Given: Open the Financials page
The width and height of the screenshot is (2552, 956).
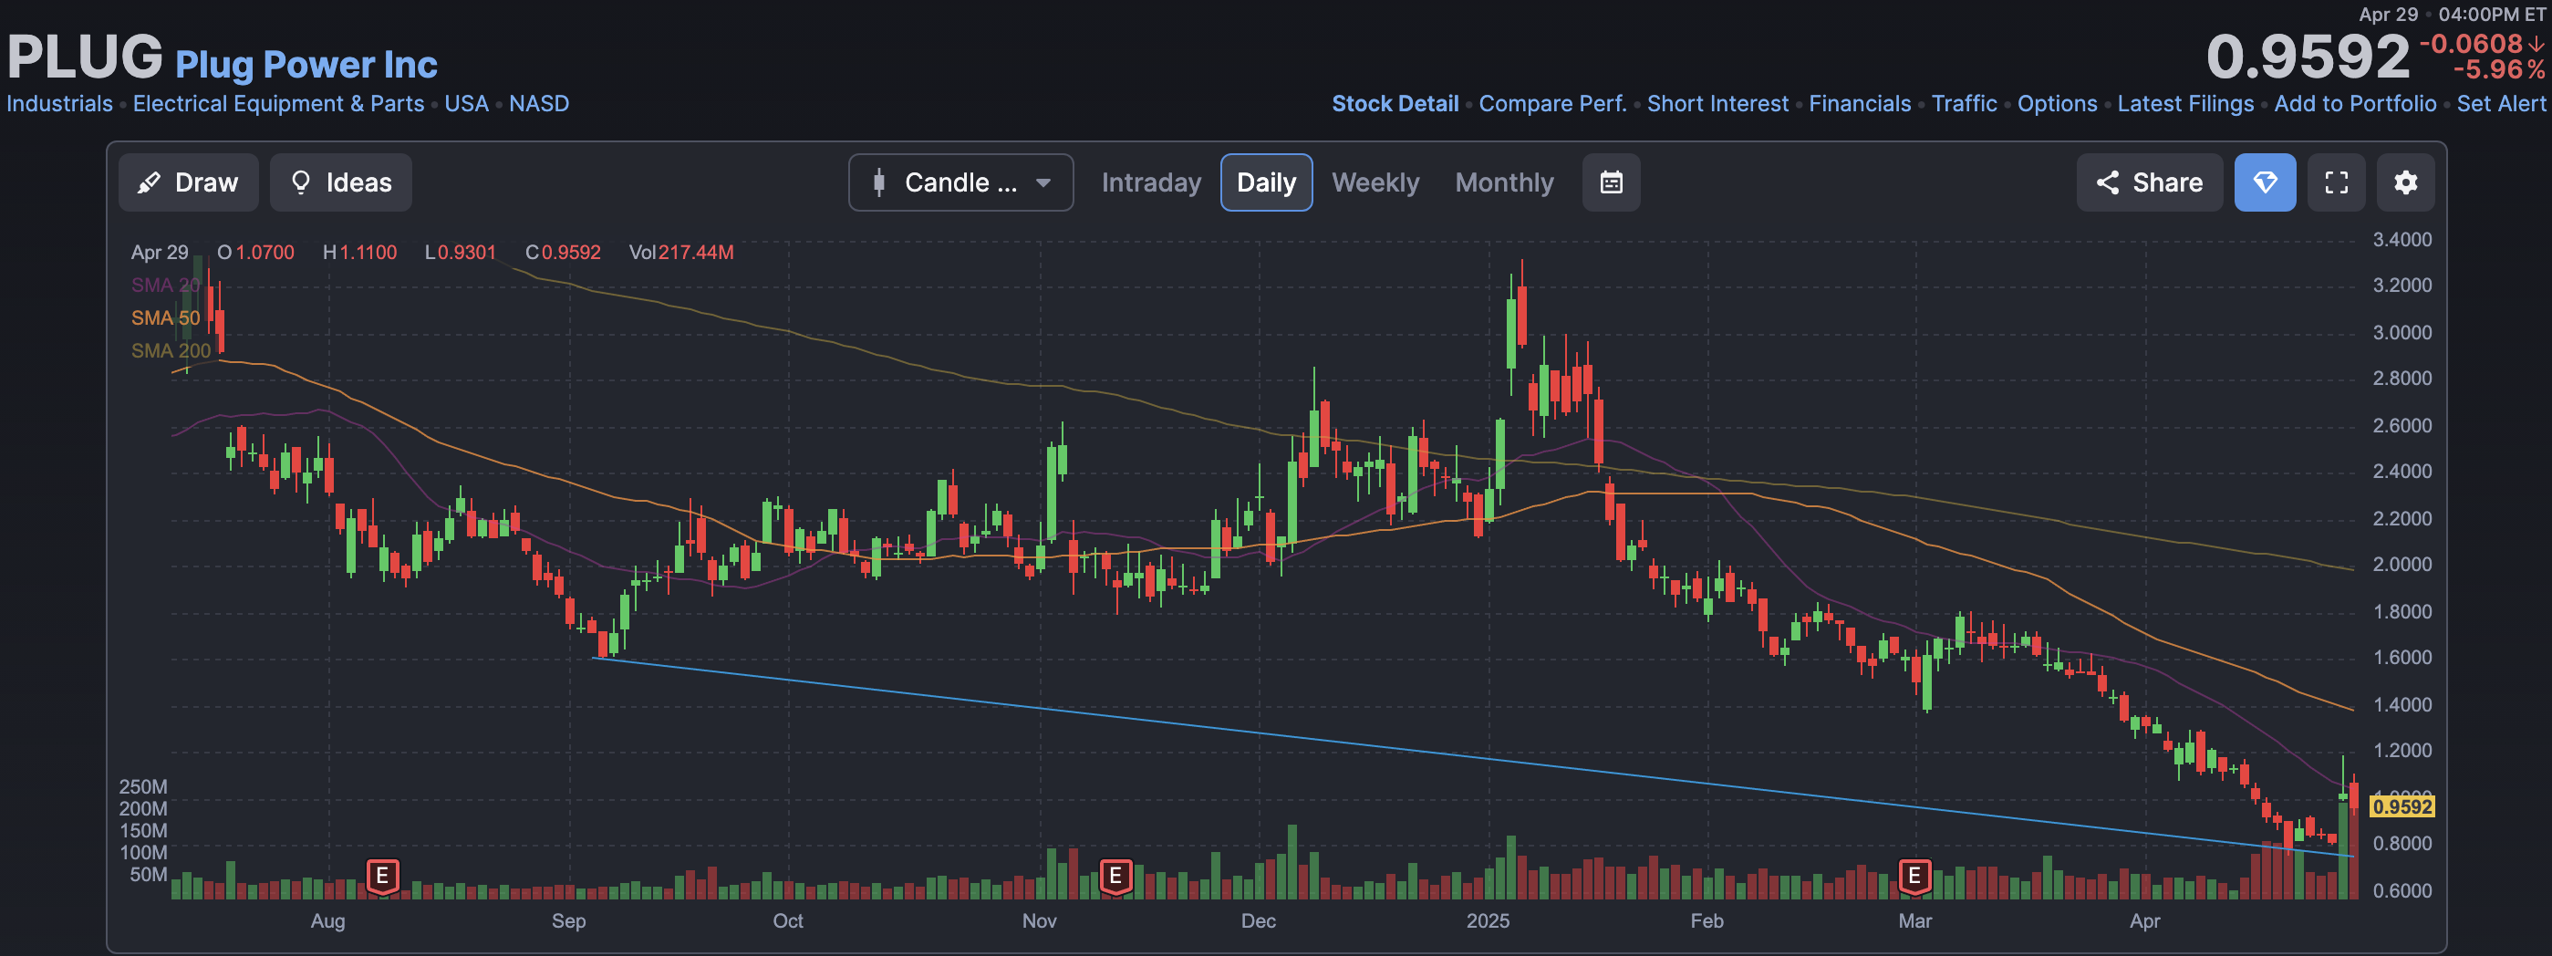Looking at the screenshot, I should click(1860, 104).
